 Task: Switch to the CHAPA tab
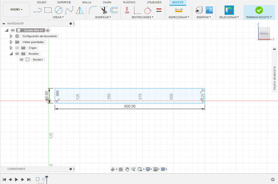point(107,2)
